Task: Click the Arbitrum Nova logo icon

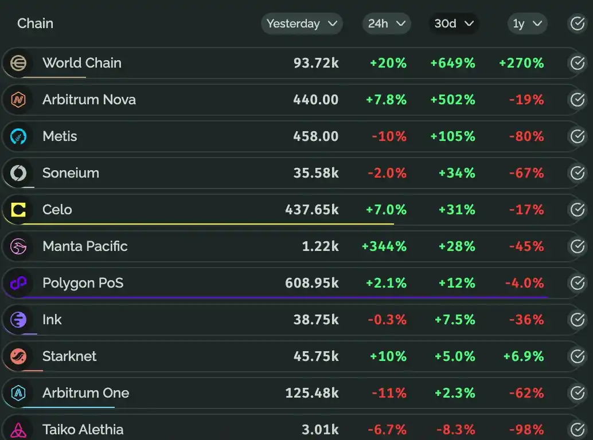Action: coord(18,100)
